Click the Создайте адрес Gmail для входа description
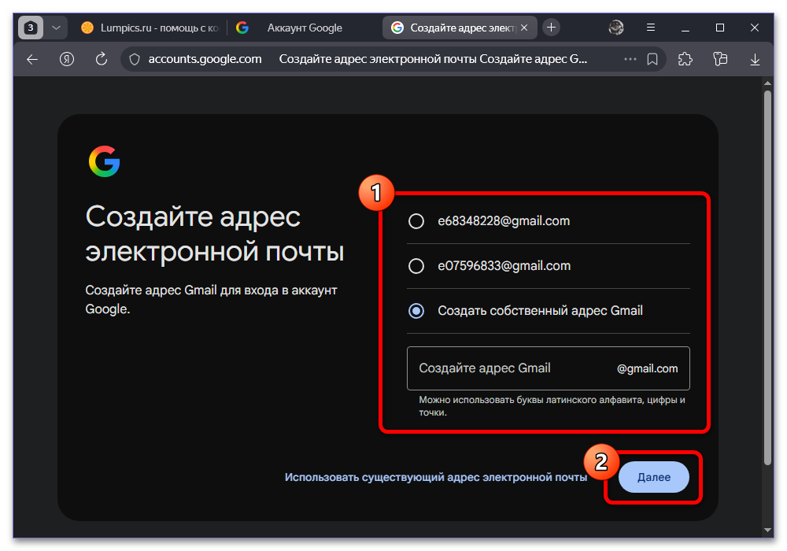Screen dimensions: 787x551 pos(211,300)
